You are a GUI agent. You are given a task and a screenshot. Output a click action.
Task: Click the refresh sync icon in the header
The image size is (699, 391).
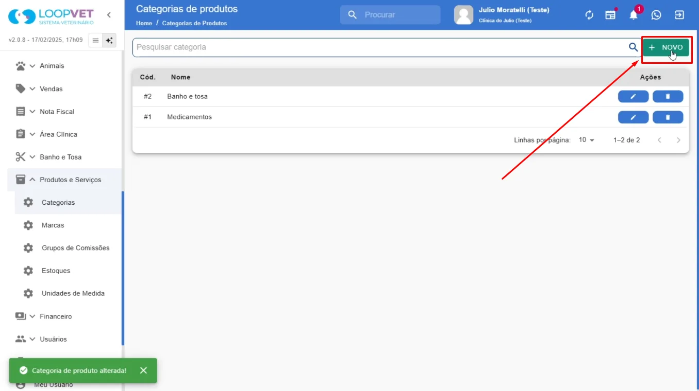(589, 15)
